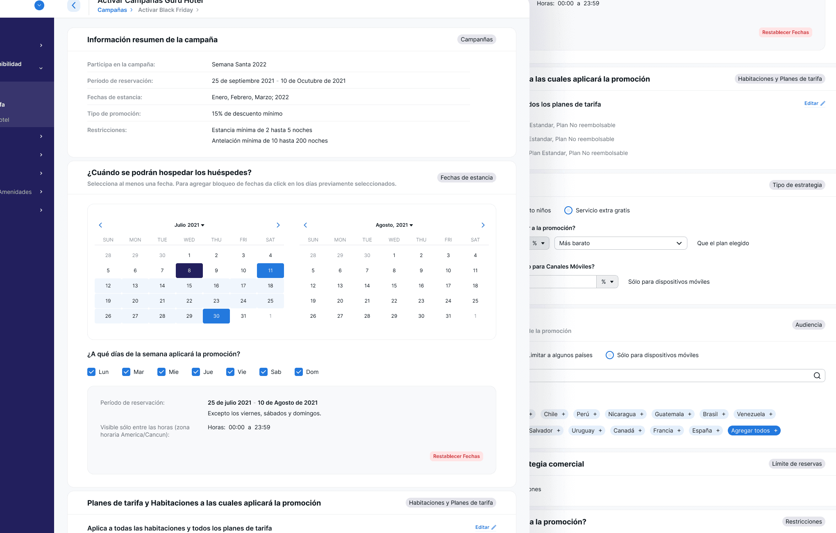This screenshot has height=533, width=836.
Task: Click Campañas breadcrumb link
Action: pos(112,10)
